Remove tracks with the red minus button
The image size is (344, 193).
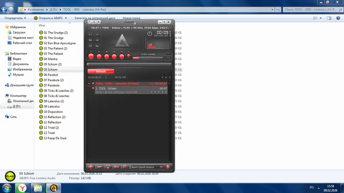(x=99, y=167)
